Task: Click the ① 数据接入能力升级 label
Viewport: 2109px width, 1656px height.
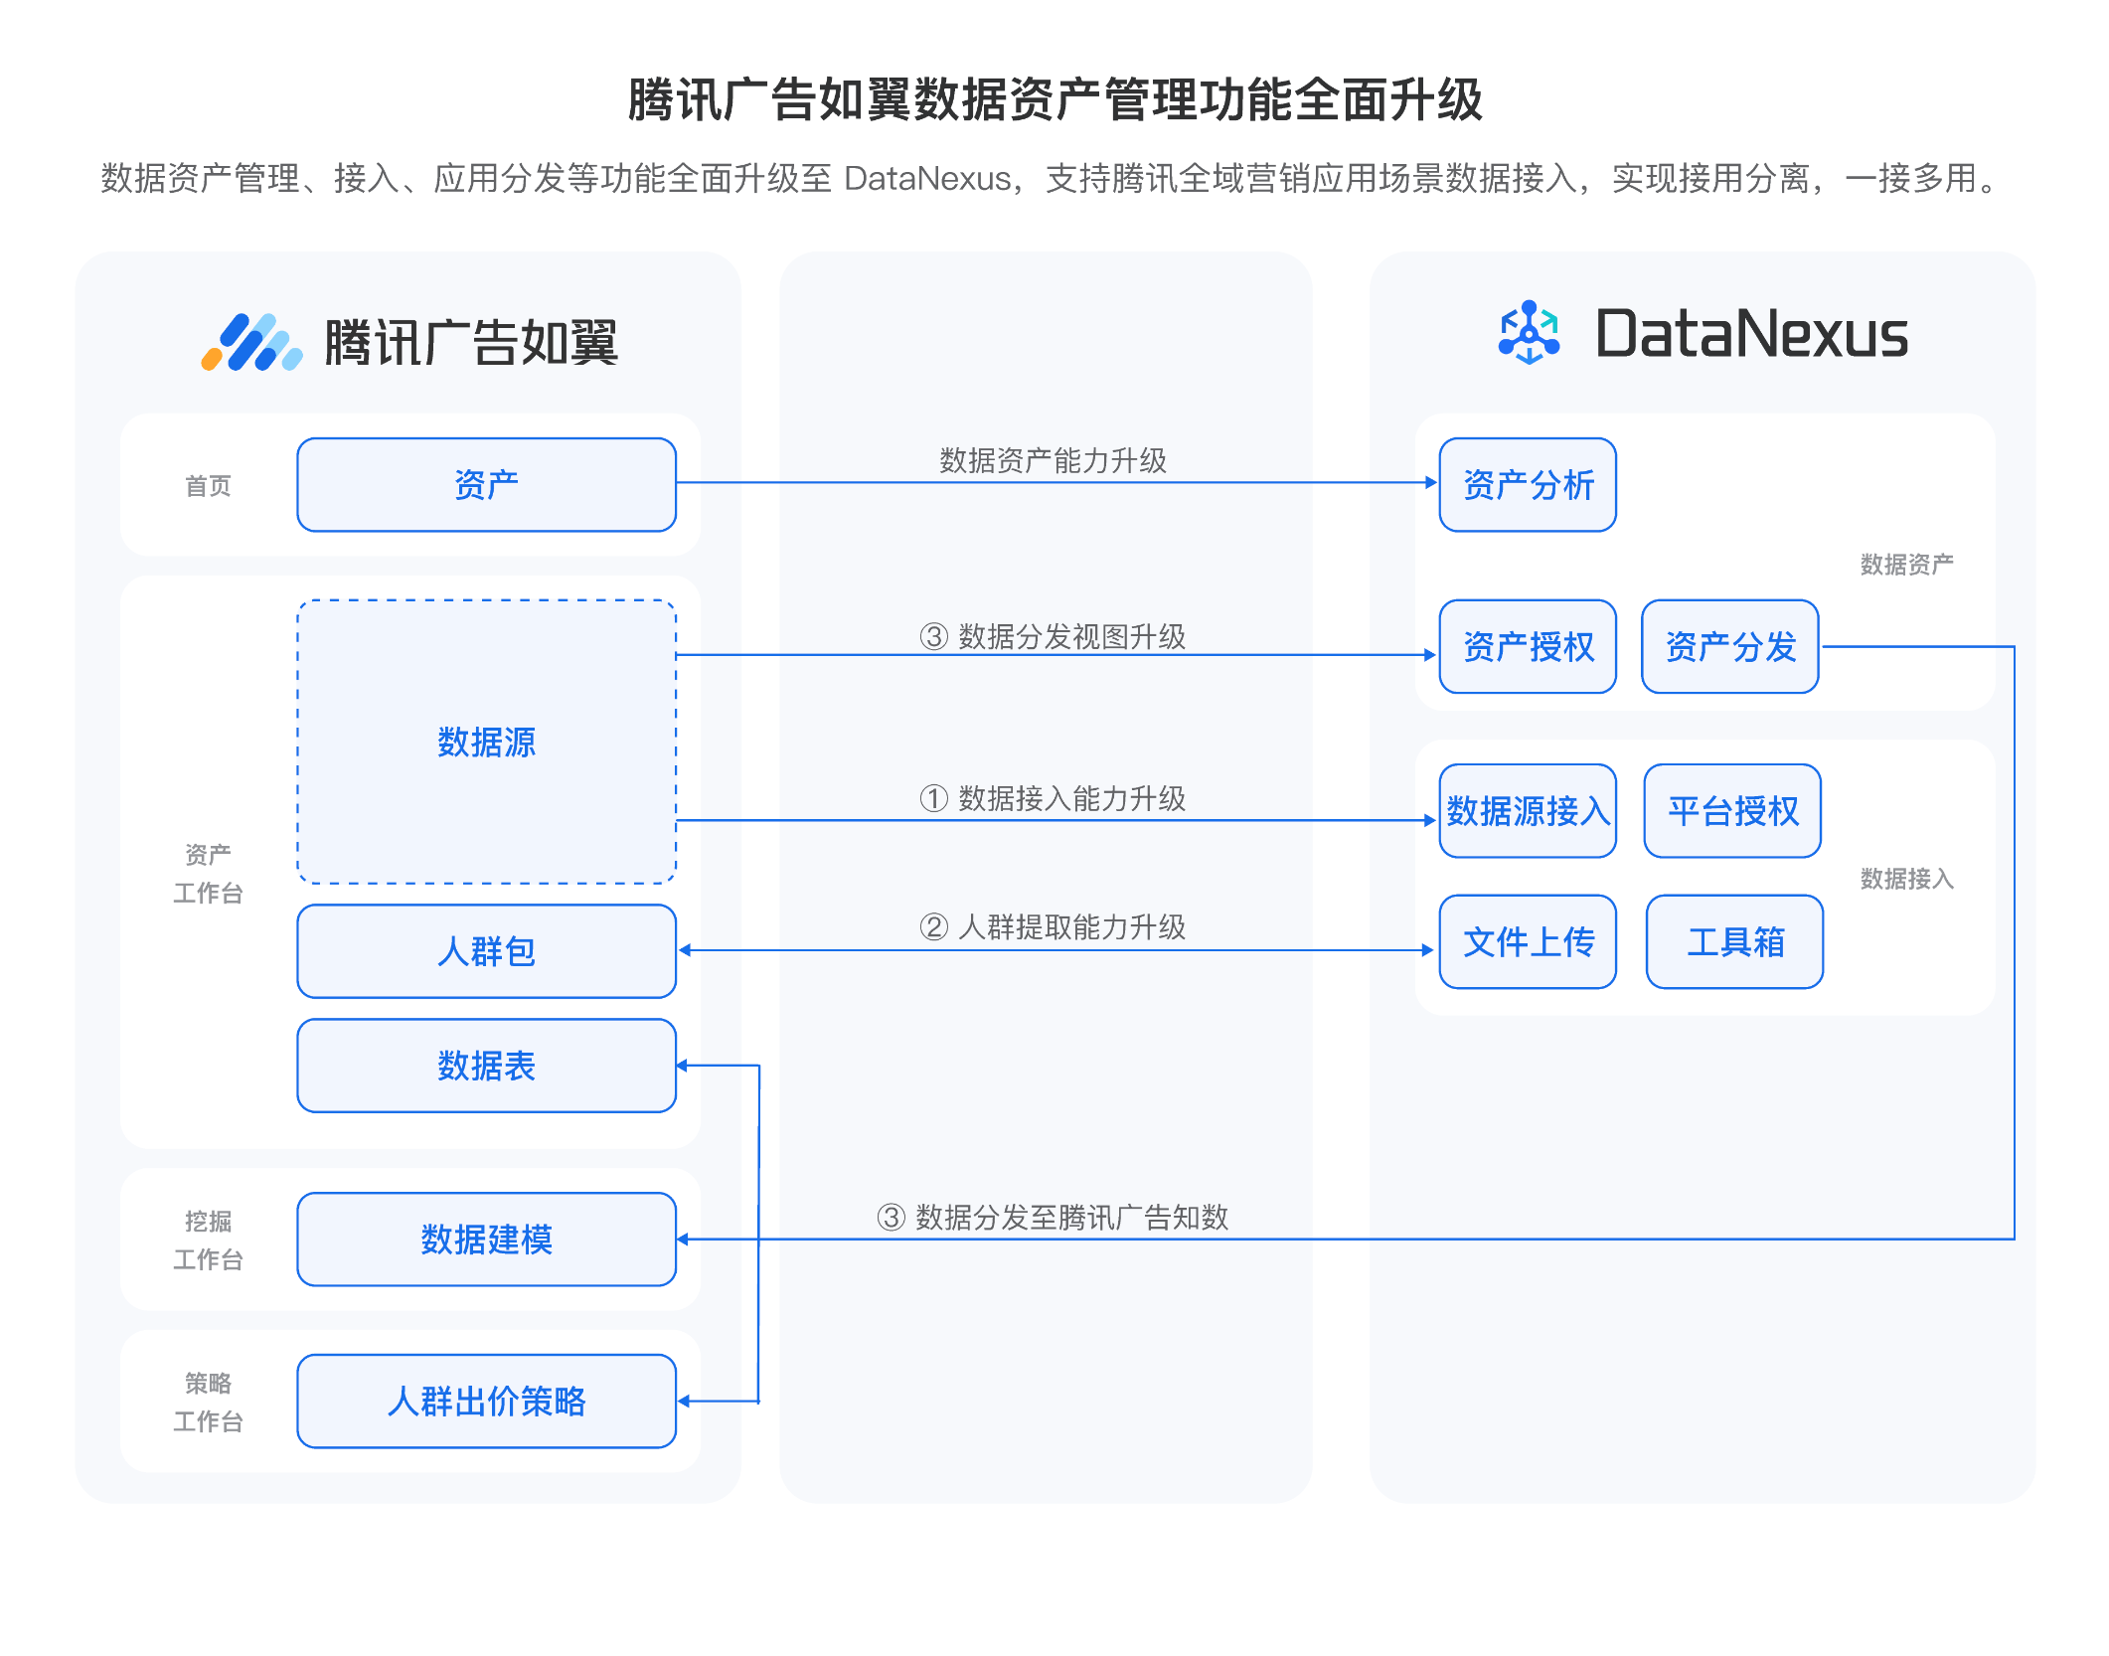Action: tap(1054, 798)
